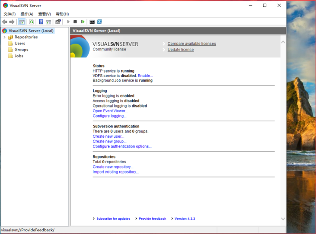Click the 'Status' heading
This screenshot has height=234, width=316.
tap(99, 66)
